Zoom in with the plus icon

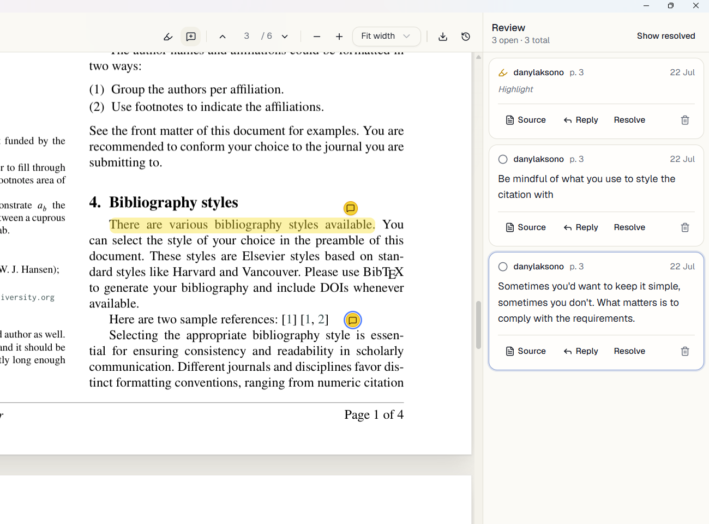click(x=339, y=37)
